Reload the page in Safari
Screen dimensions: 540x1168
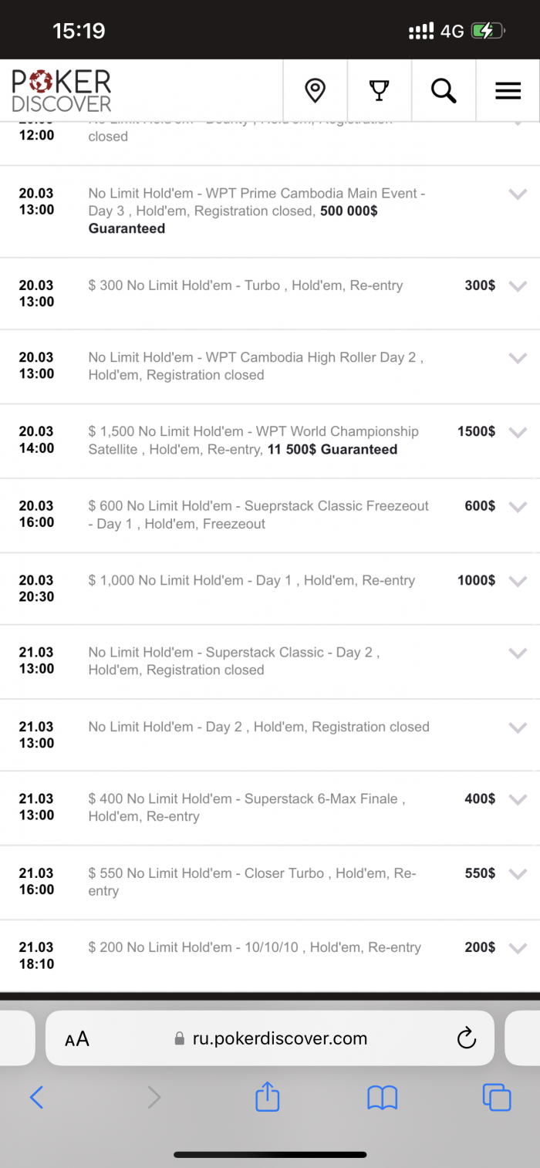tap(466, 1038)
